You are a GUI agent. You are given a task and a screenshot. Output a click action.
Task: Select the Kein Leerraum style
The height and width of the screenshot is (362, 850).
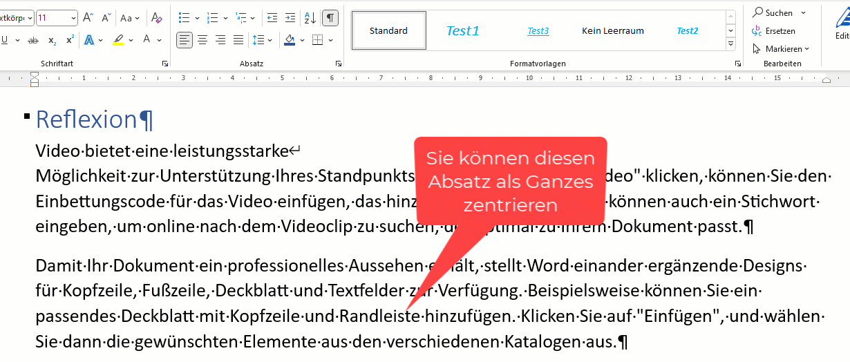612,30
